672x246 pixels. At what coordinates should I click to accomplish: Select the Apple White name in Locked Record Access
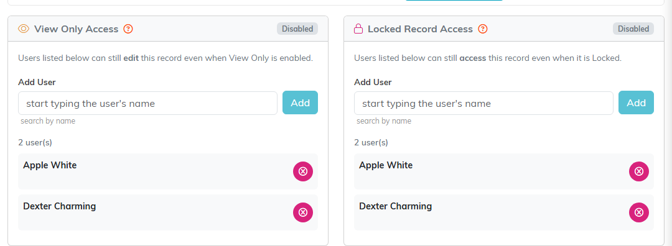pyautogui.click(x=386, y=165)
